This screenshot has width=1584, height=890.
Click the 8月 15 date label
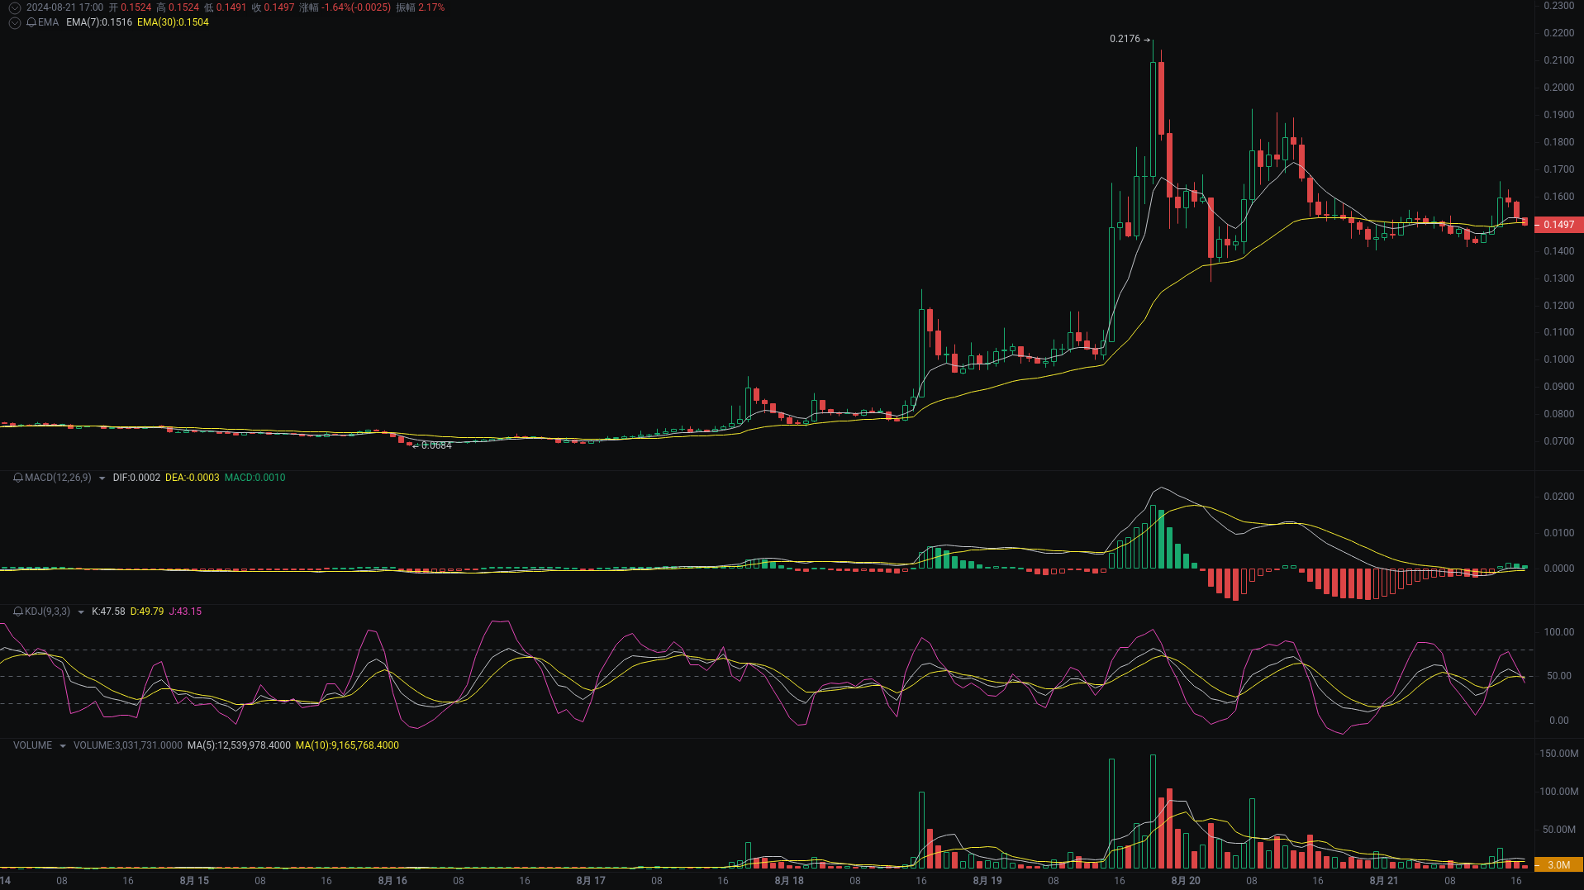click(x=194, y=881)
